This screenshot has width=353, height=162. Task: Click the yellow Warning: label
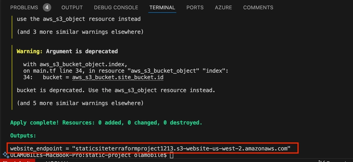pyautogui.click(x=30, y=51)
